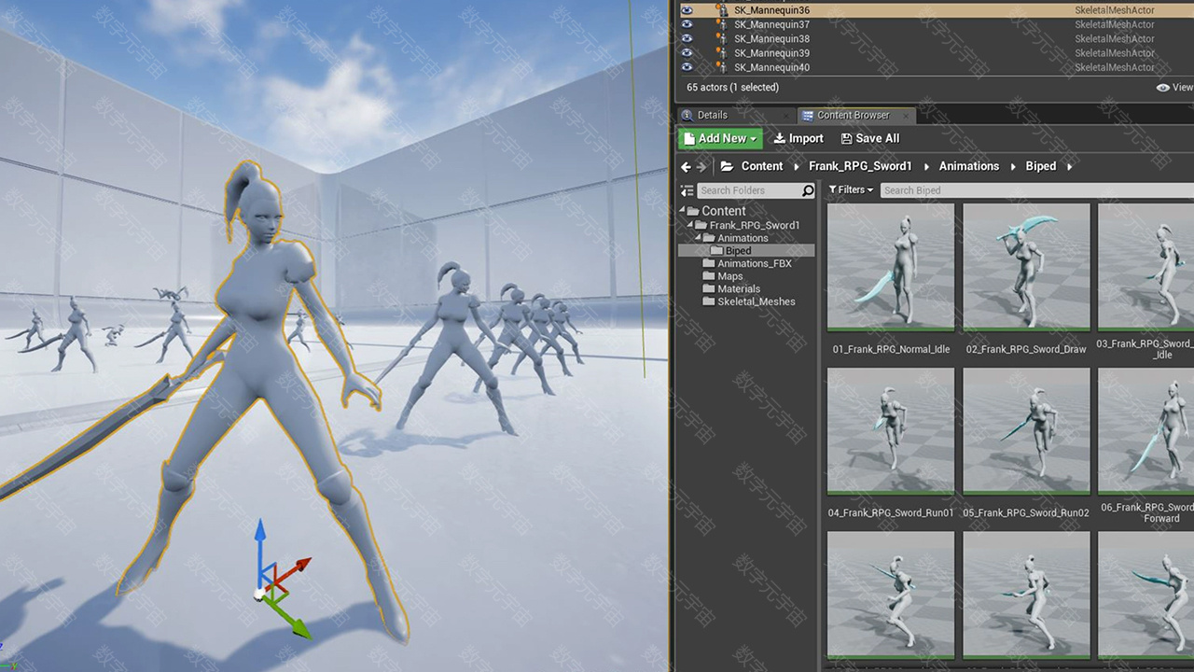The width and height of the screenshot is (1194, 672).
Task: Select the Content Browser tab
Action: [853, 116]
